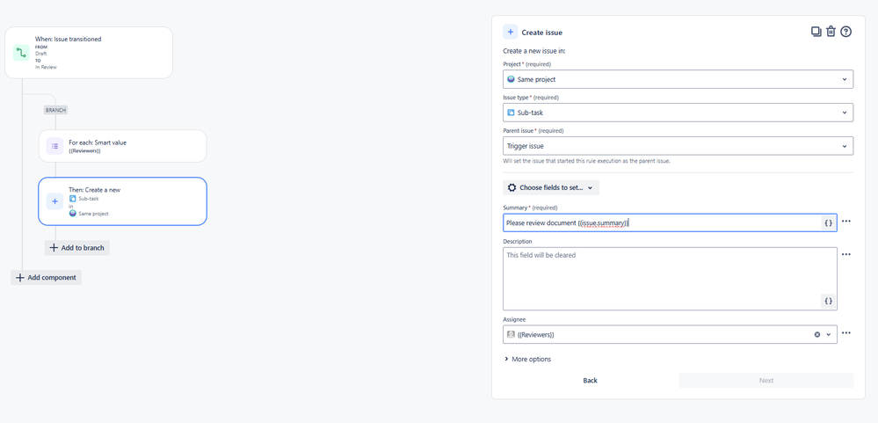Click Sub-task text in Create a new card
Image resolution: width=878 pixels, height=423 pixels.
[89, 199]
